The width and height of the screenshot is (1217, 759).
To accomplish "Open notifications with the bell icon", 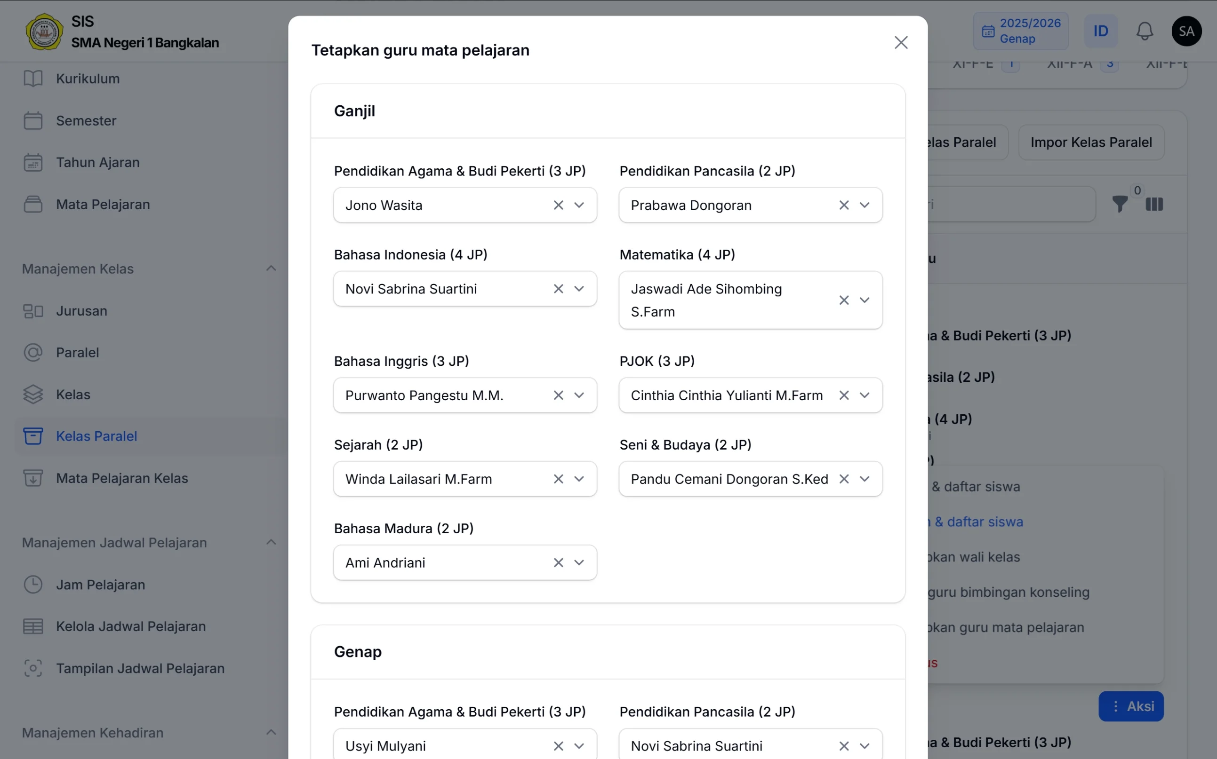I will point(1144,31).
